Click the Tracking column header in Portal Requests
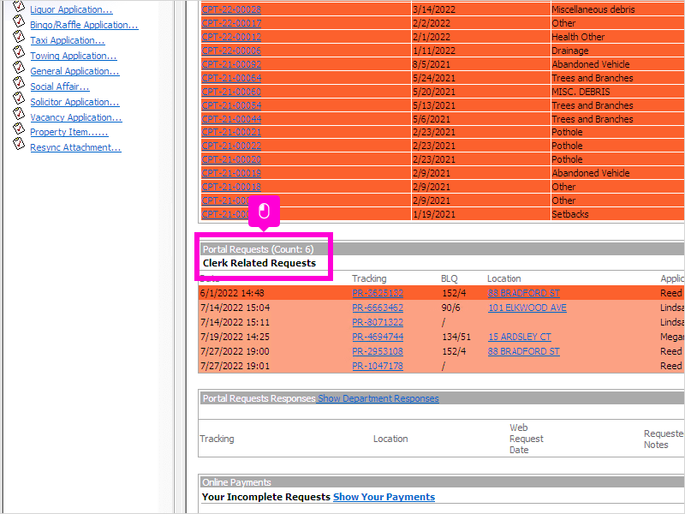 [x=369, y=278]
